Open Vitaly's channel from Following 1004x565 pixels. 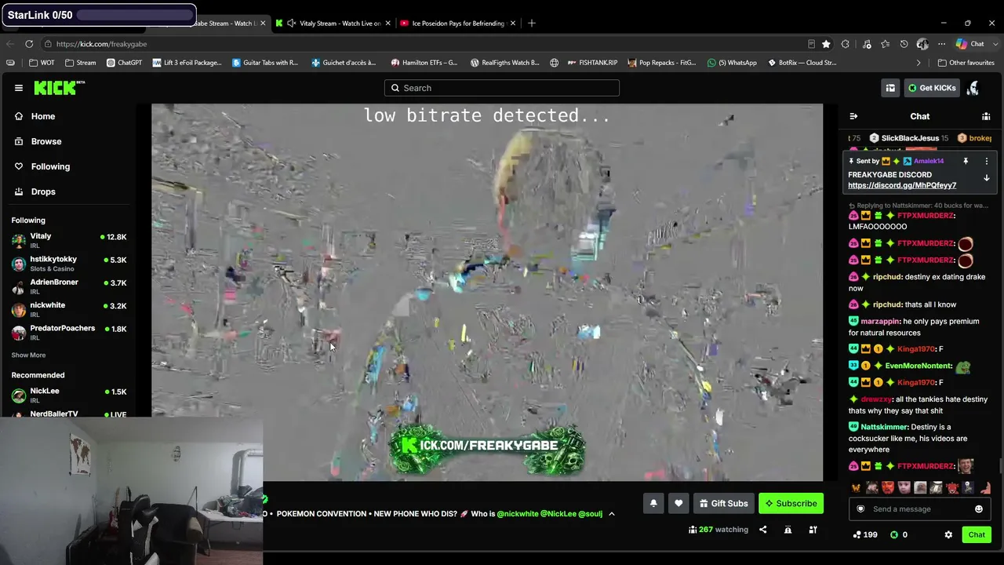pyautogui.click(x=68, y=241)
